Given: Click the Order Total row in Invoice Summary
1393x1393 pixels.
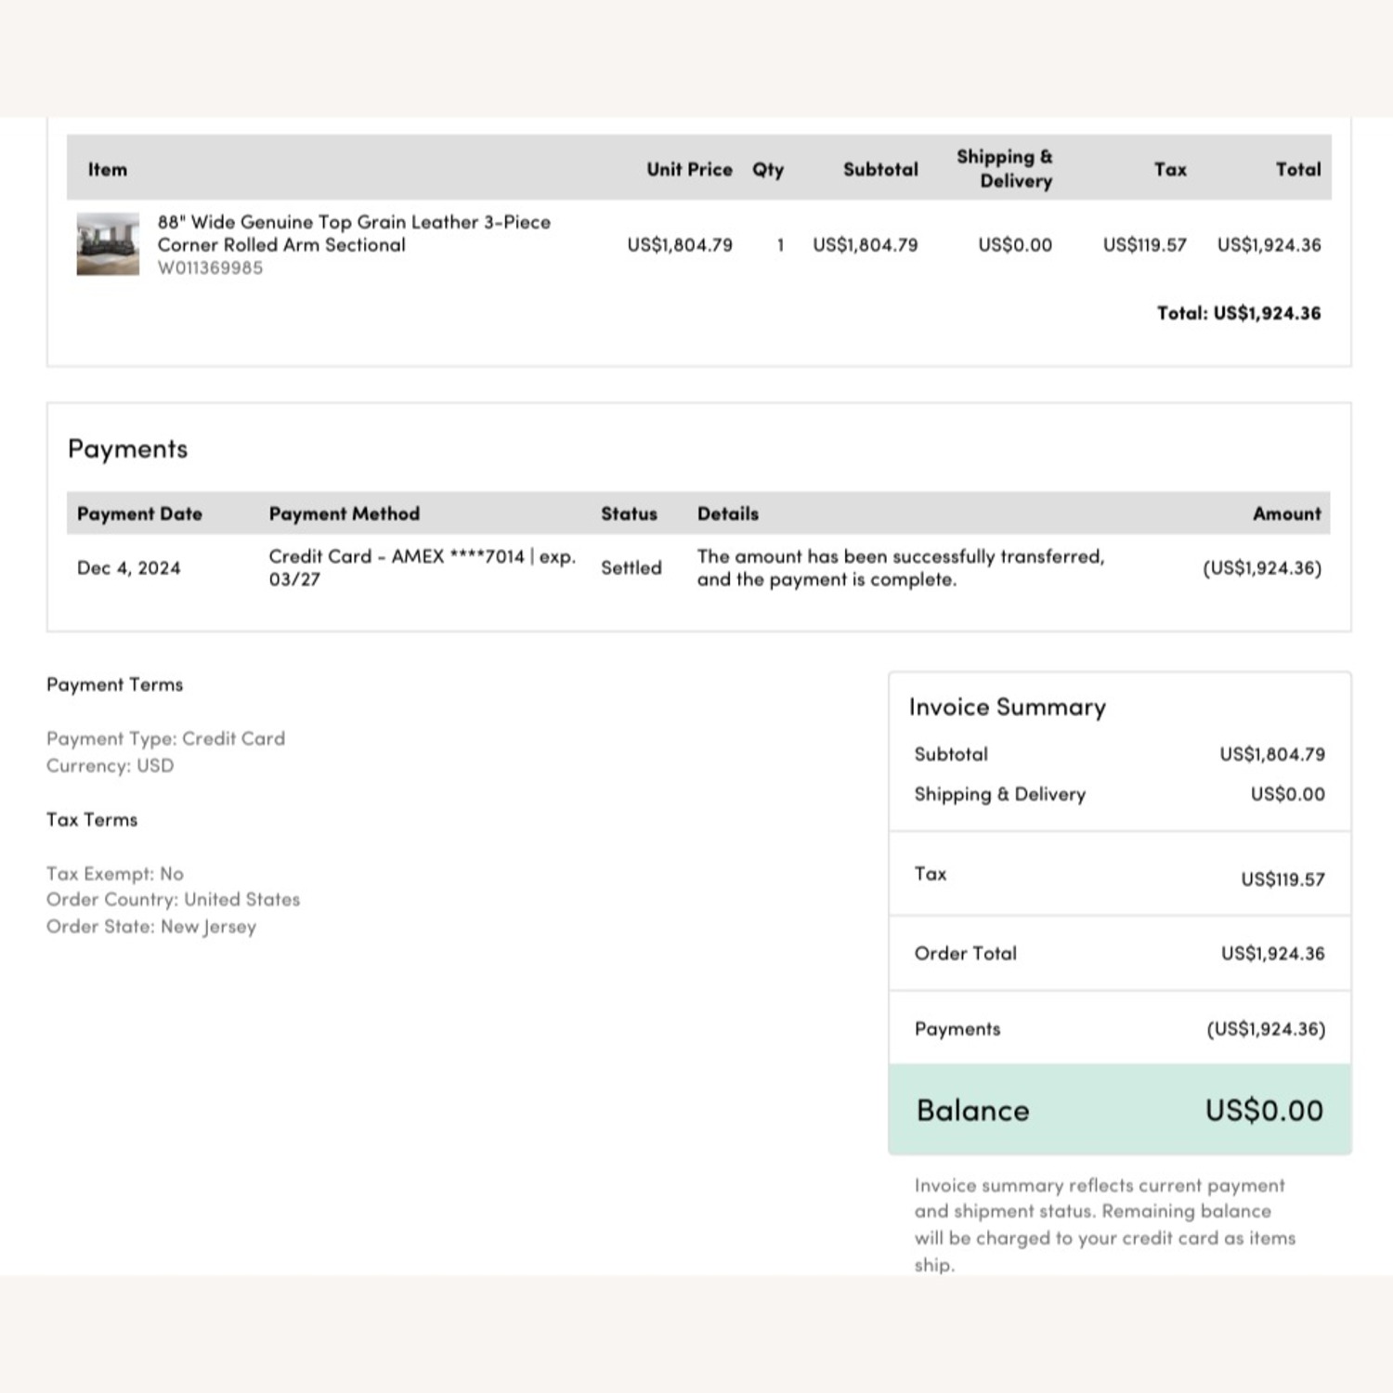Looking at the screenshot, I should tap(1118, 954).
